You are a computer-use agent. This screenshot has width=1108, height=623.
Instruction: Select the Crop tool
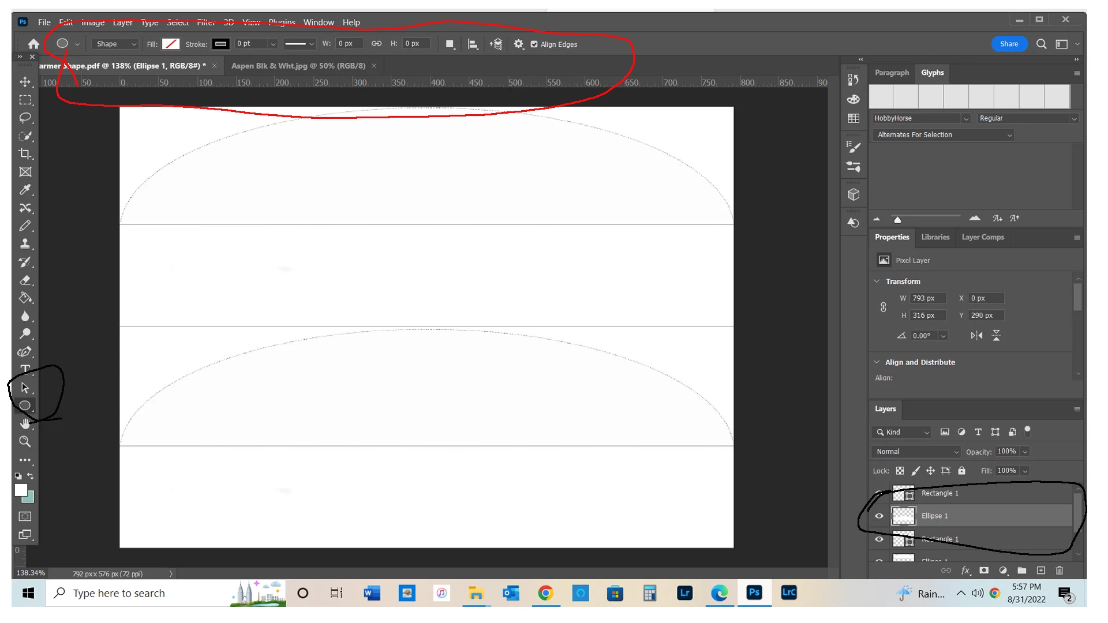pyautogui.click(x=25, y=154)
